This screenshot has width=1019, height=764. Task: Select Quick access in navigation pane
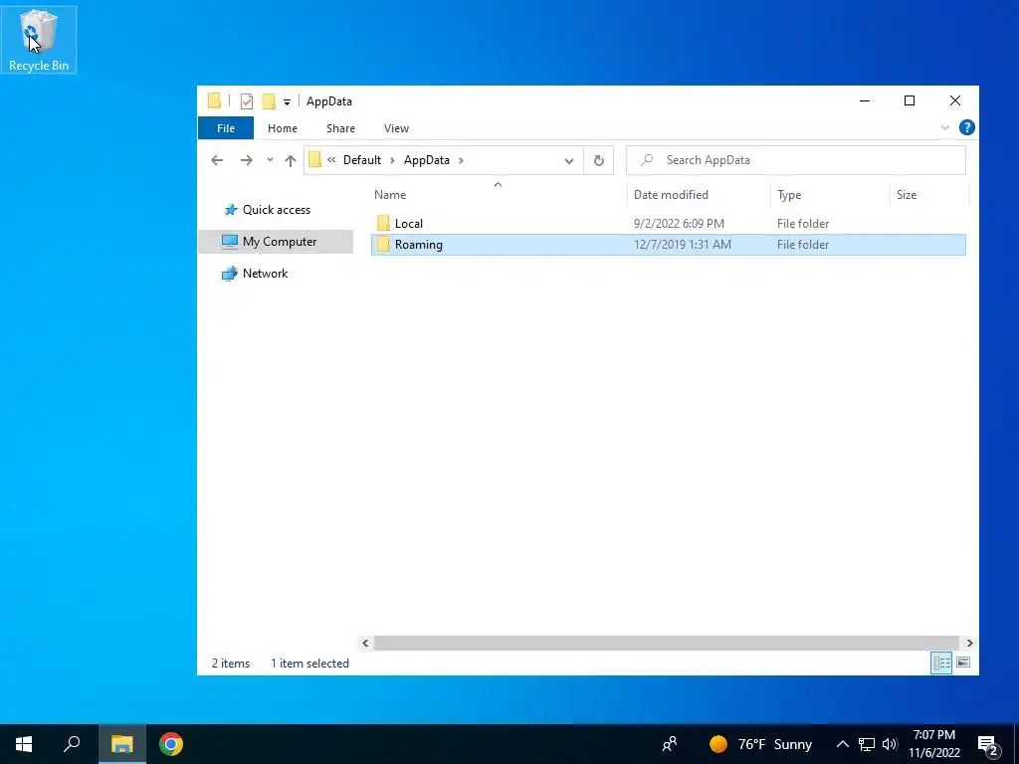coord(276,210)
